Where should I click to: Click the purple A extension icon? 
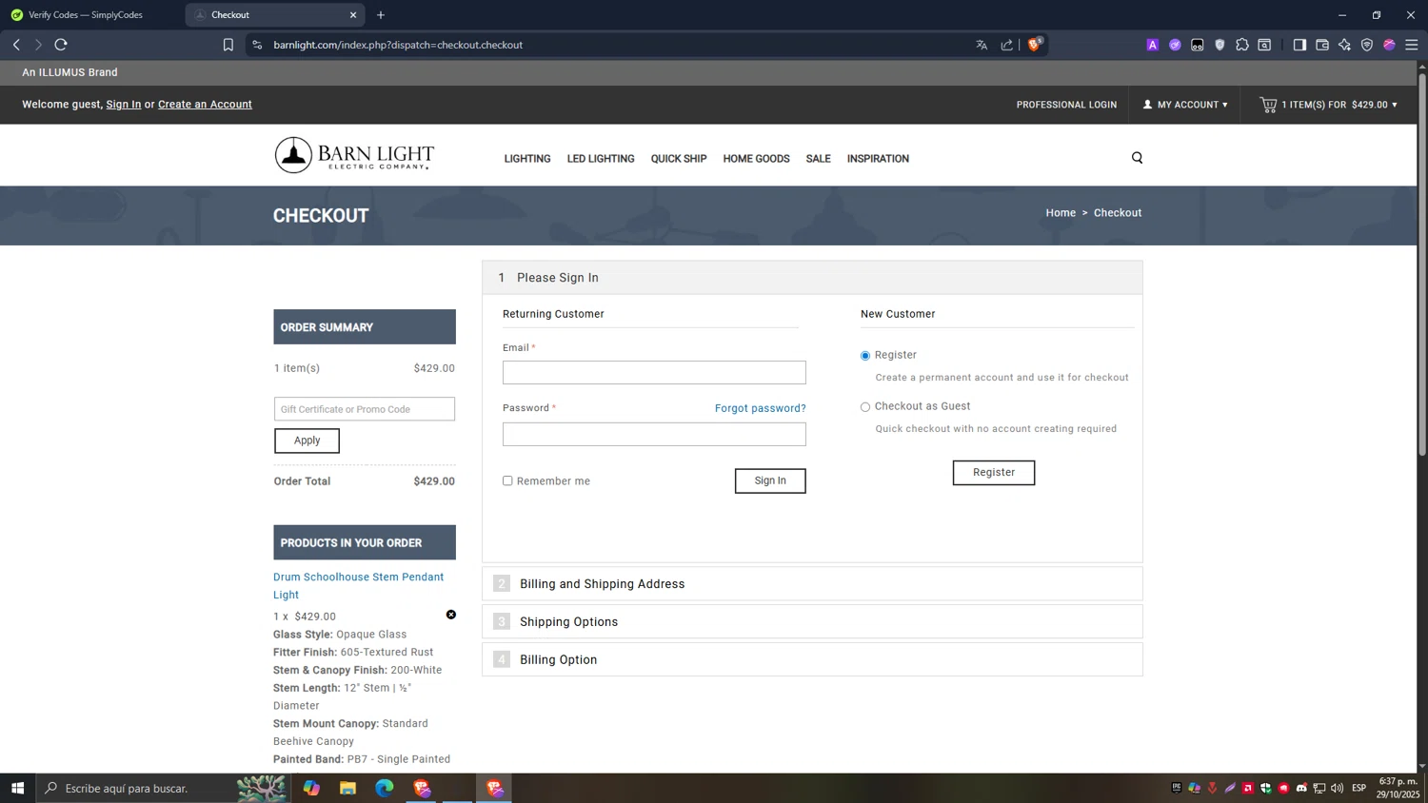1153,45
